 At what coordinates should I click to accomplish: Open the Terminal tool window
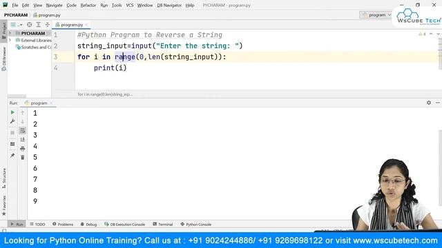coord(163,224)
